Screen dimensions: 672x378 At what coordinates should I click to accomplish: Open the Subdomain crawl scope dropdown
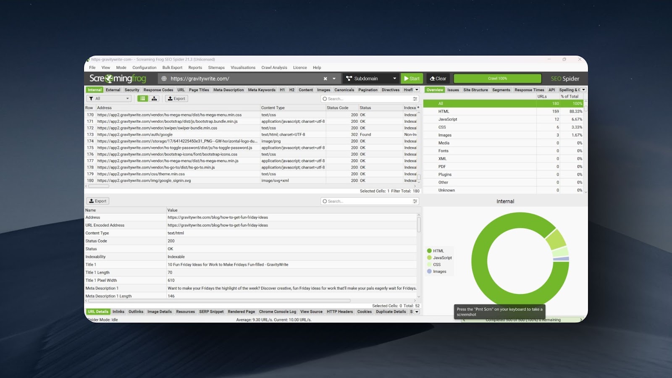pos(371,79)
